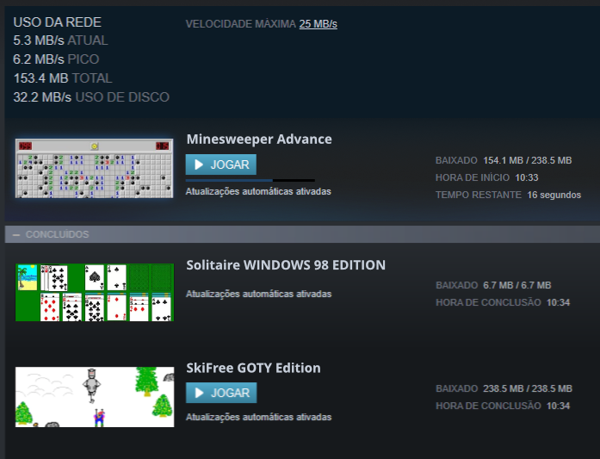Click the SkiFree GOTY Edition title
This screenshot has height=459, width=600.
(x=253, y=368)
